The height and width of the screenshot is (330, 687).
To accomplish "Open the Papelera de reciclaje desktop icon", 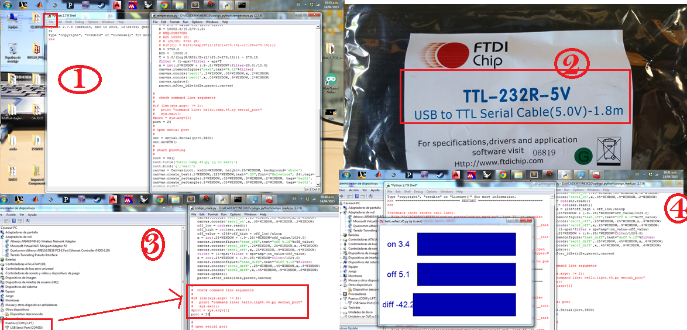I will [12, 50].
